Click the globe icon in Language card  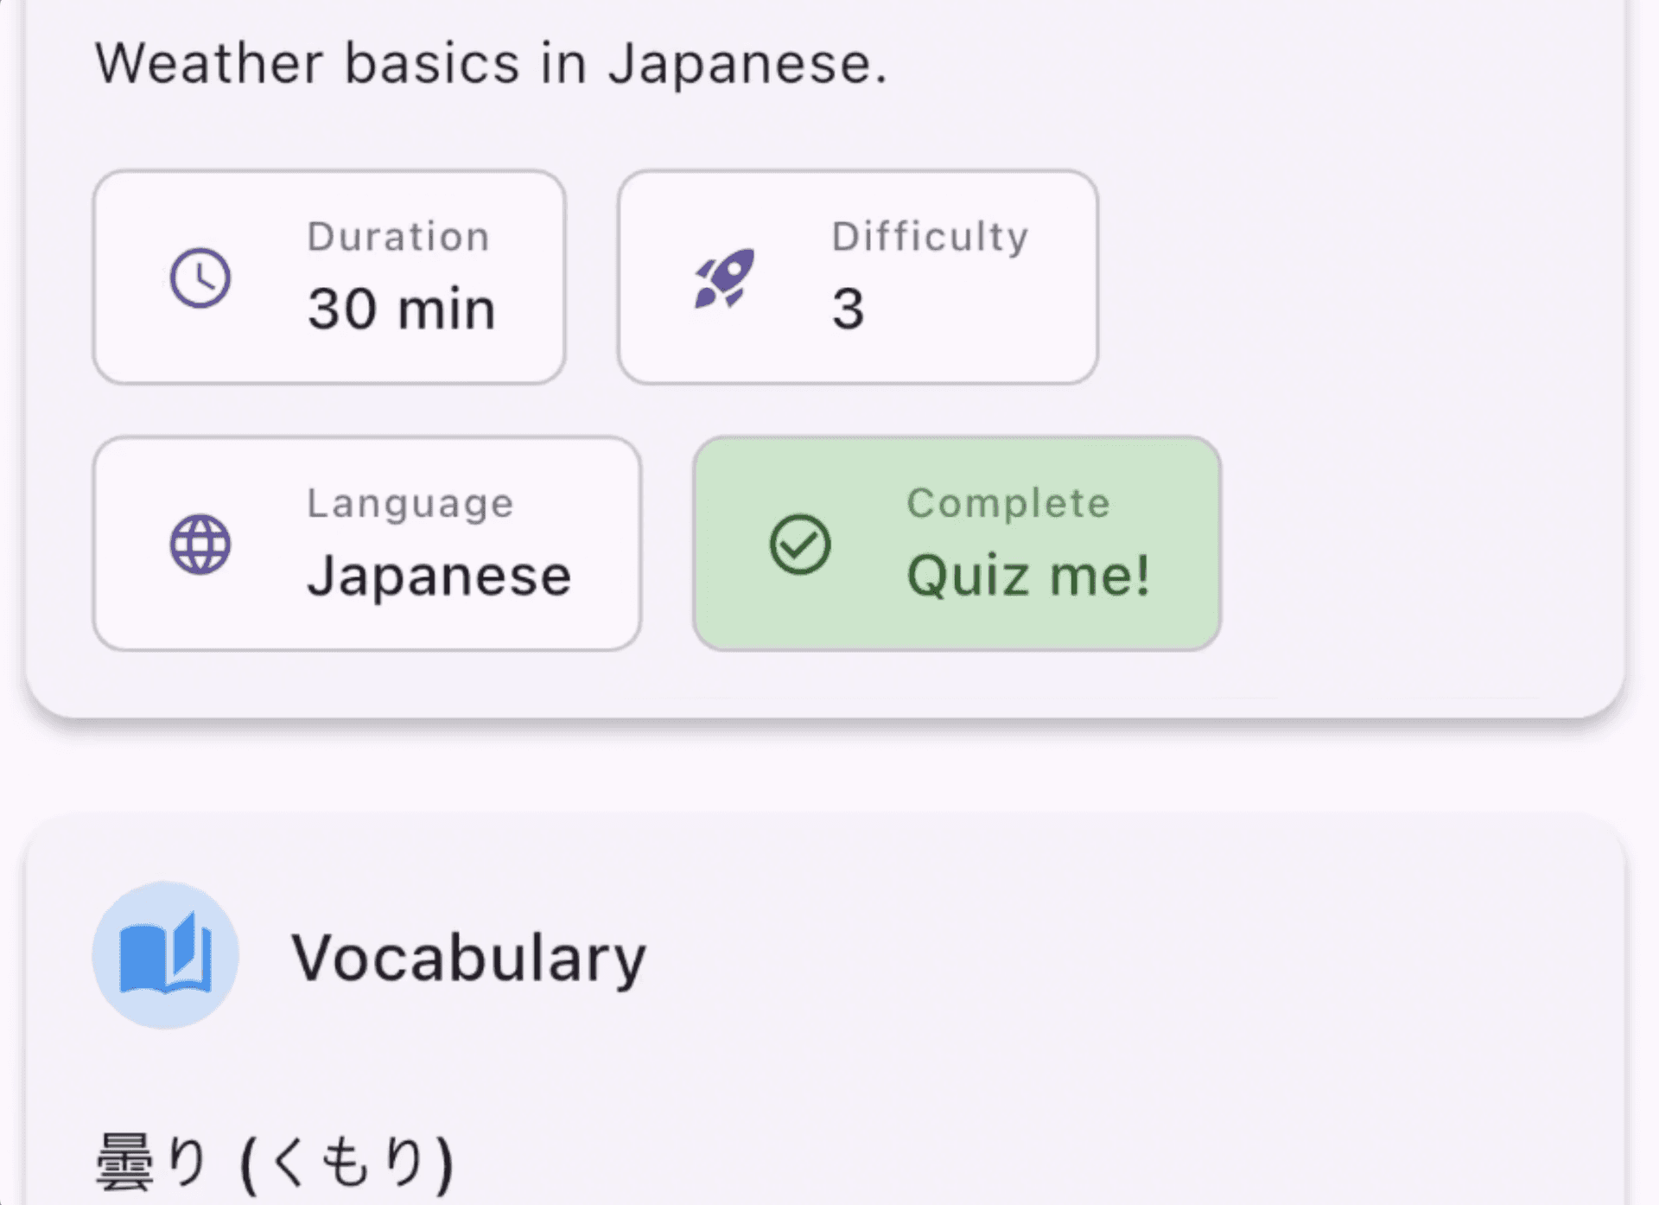[x=200, y=545]
